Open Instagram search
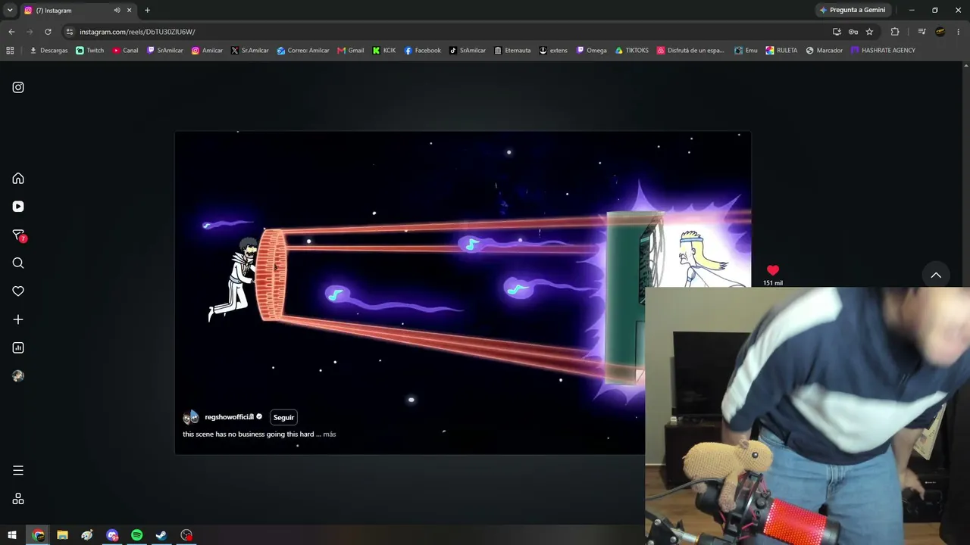This screenshot has width=970, height=545. [18, 263]
